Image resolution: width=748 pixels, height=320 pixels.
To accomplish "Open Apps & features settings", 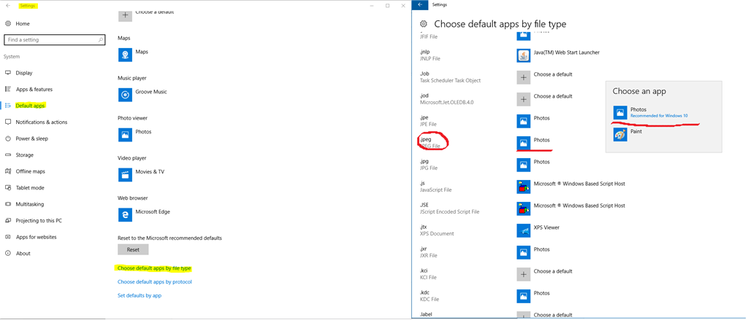I will (34, 89).
